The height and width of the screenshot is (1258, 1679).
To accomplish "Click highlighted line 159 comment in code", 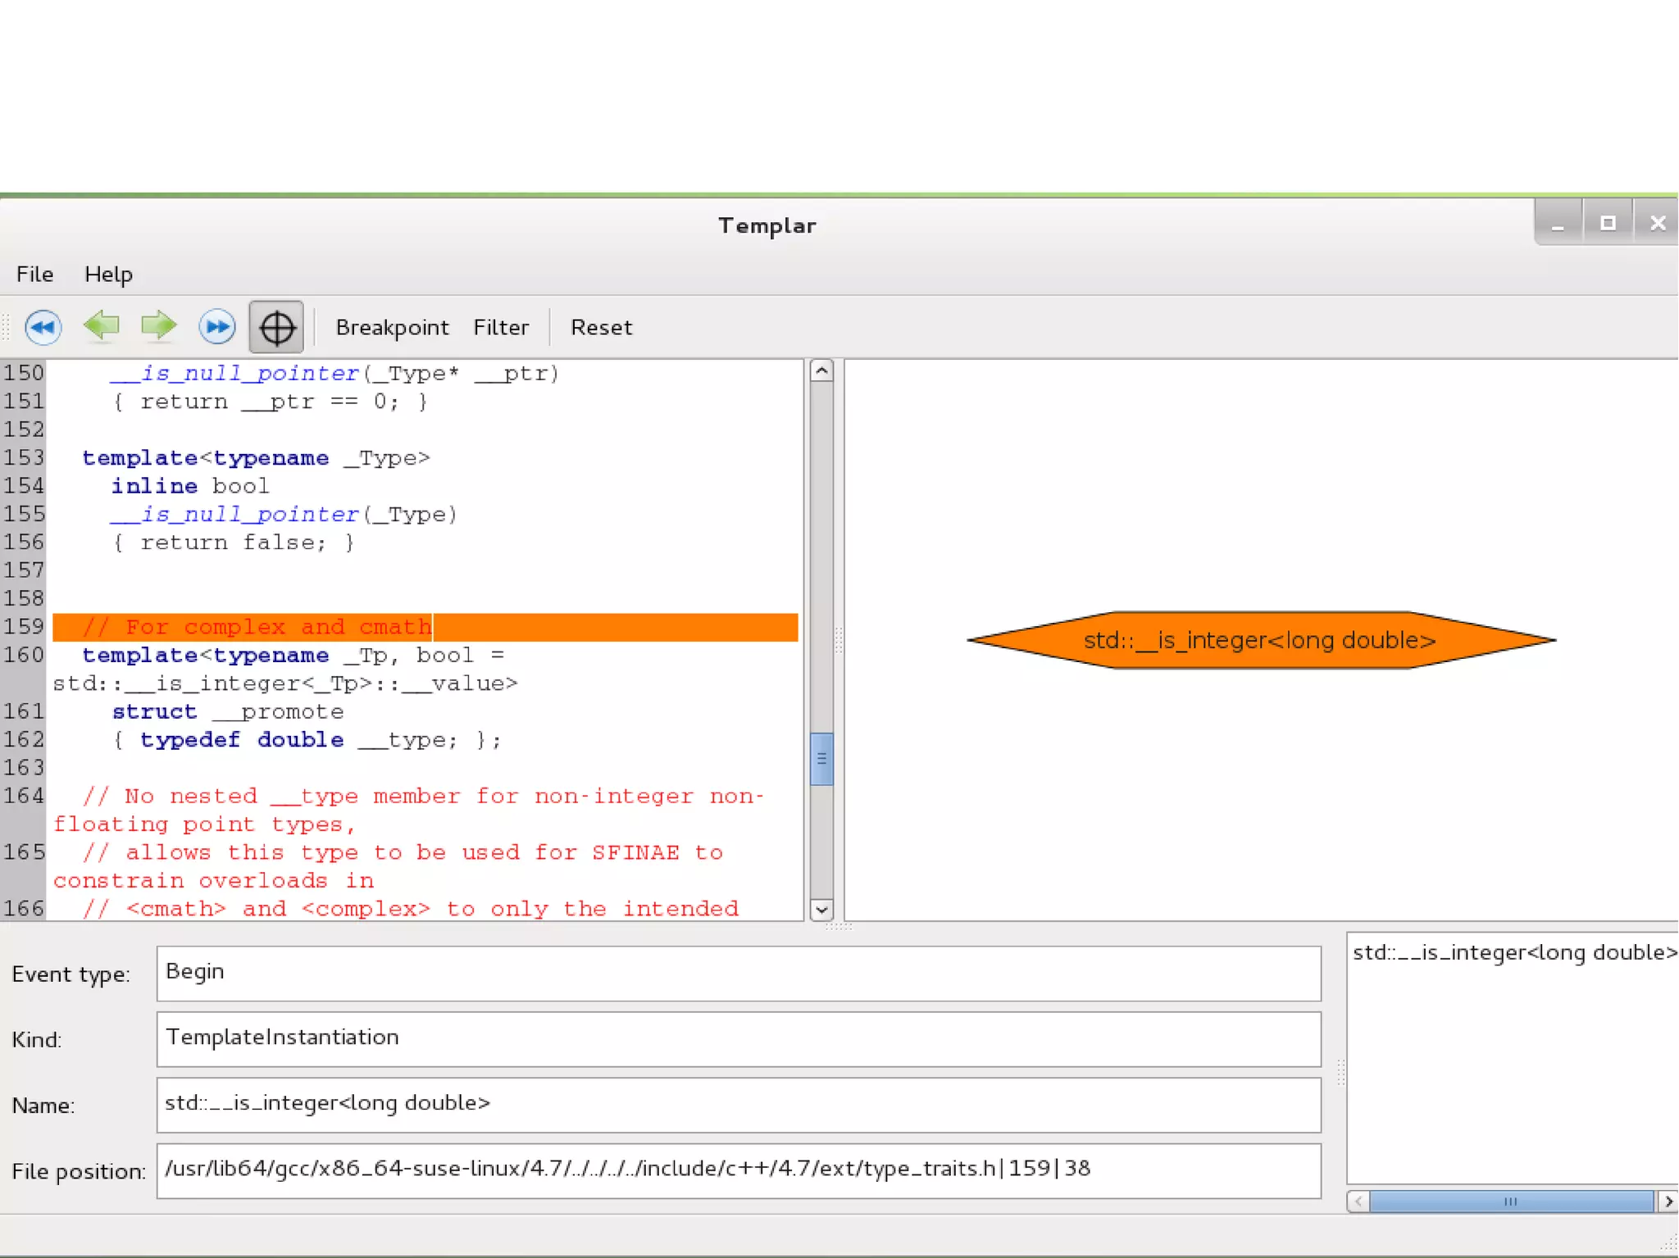I will coord(257,627).
